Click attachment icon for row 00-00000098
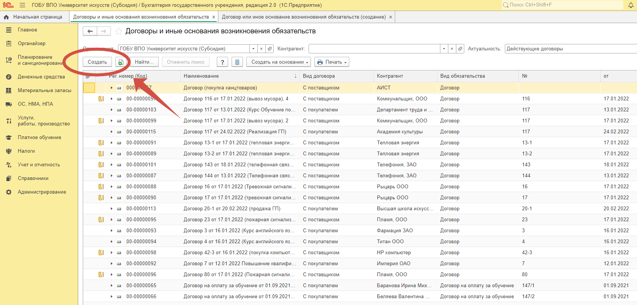637x305 pixels. (x=101, y=253)
